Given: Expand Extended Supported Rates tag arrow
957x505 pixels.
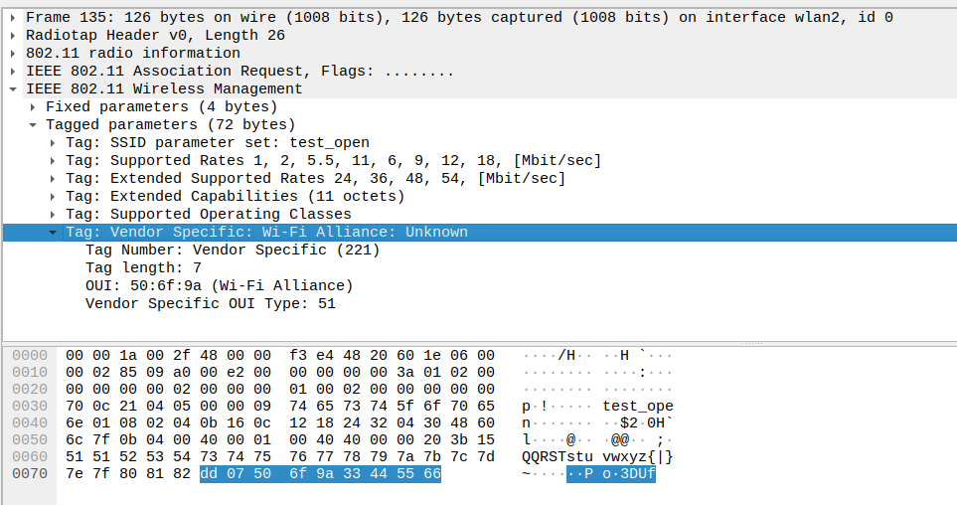Looking at the screenshot, I should coord(53,178).
